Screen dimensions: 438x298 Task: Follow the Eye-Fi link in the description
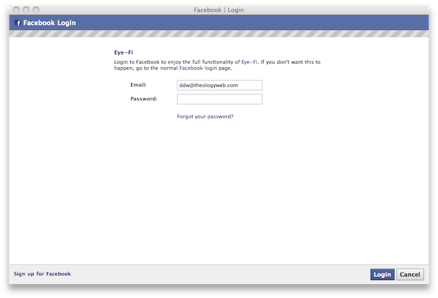[x=249, y=62]
